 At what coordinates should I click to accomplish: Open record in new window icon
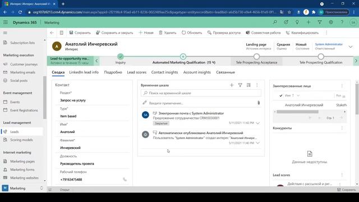pos(61,33)
